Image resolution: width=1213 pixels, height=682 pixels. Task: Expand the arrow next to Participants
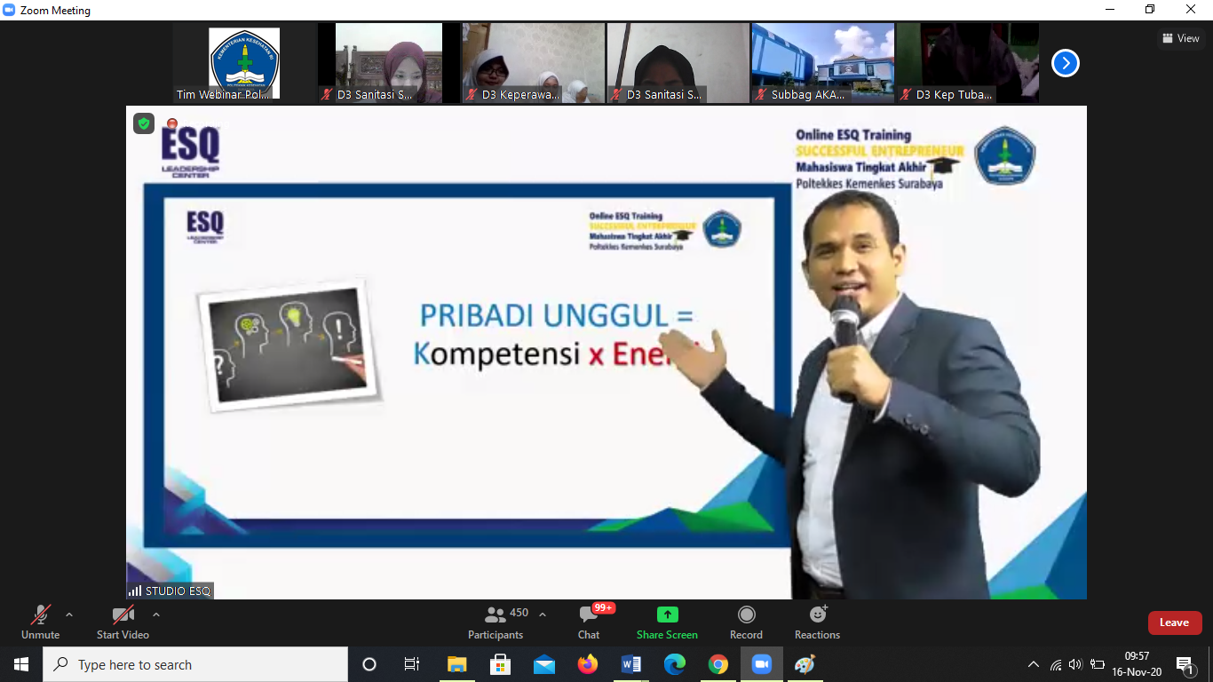pos(543,615)
